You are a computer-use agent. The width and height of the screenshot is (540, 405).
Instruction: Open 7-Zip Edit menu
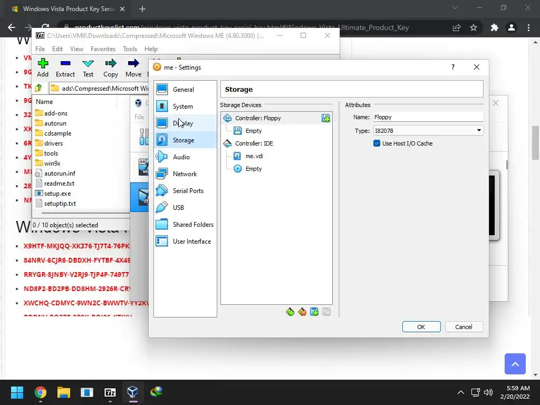(57, 49)
